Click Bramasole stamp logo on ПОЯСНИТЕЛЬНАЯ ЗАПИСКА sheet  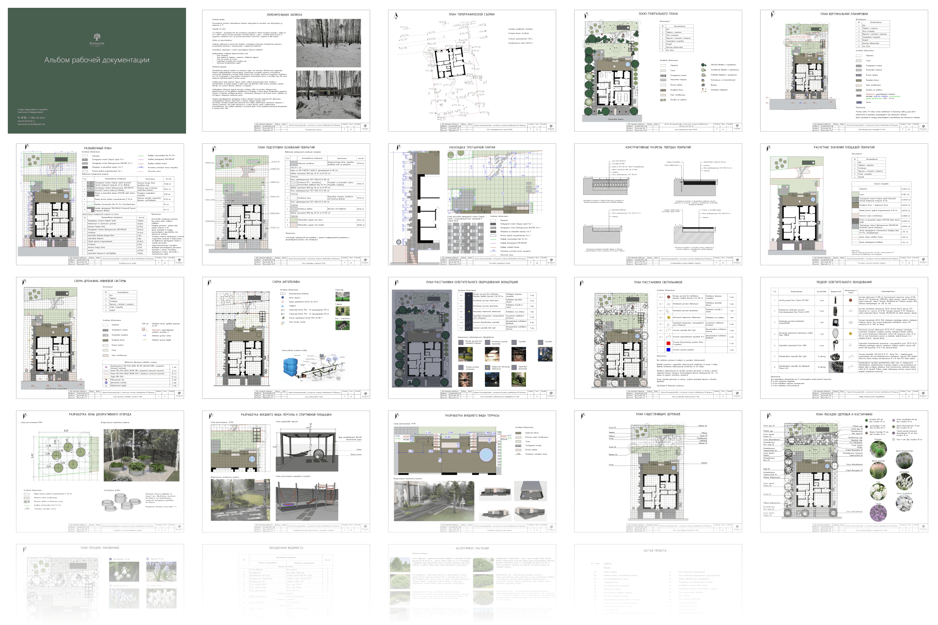click(x=365, y=127)
